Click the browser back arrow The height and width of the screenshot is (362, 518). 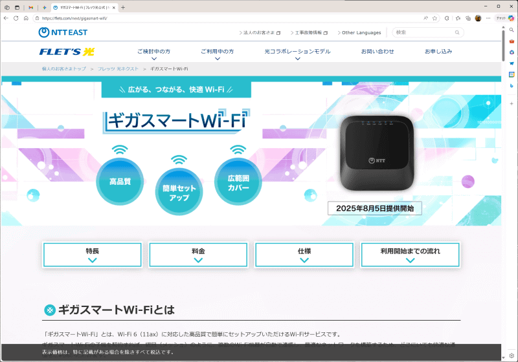coord(6,18)
